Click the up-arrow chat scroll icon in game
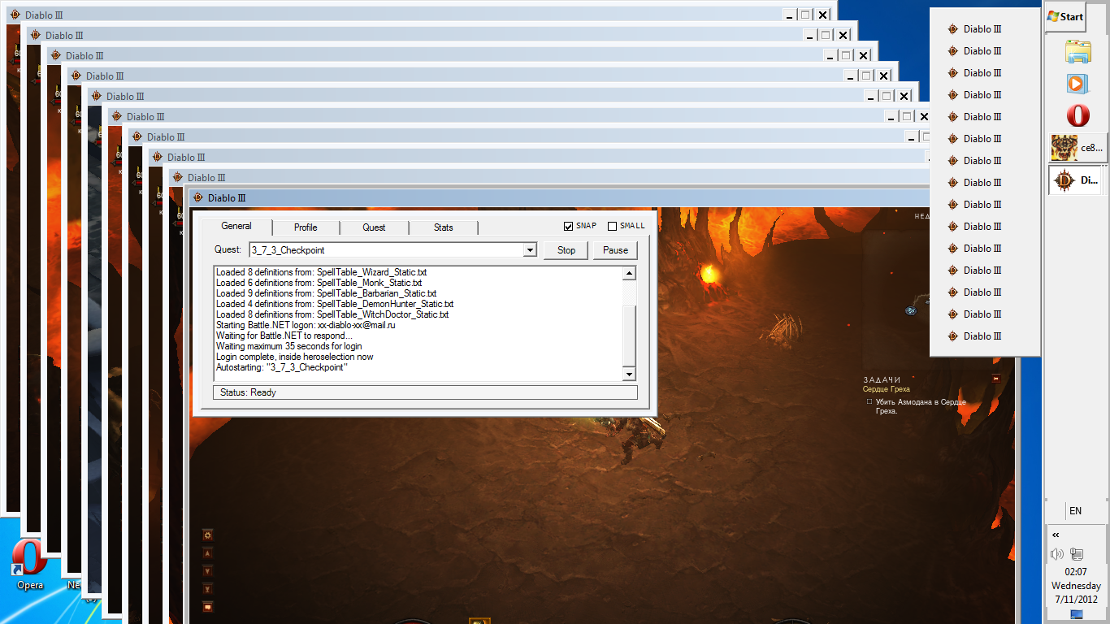 click(208, 553)
